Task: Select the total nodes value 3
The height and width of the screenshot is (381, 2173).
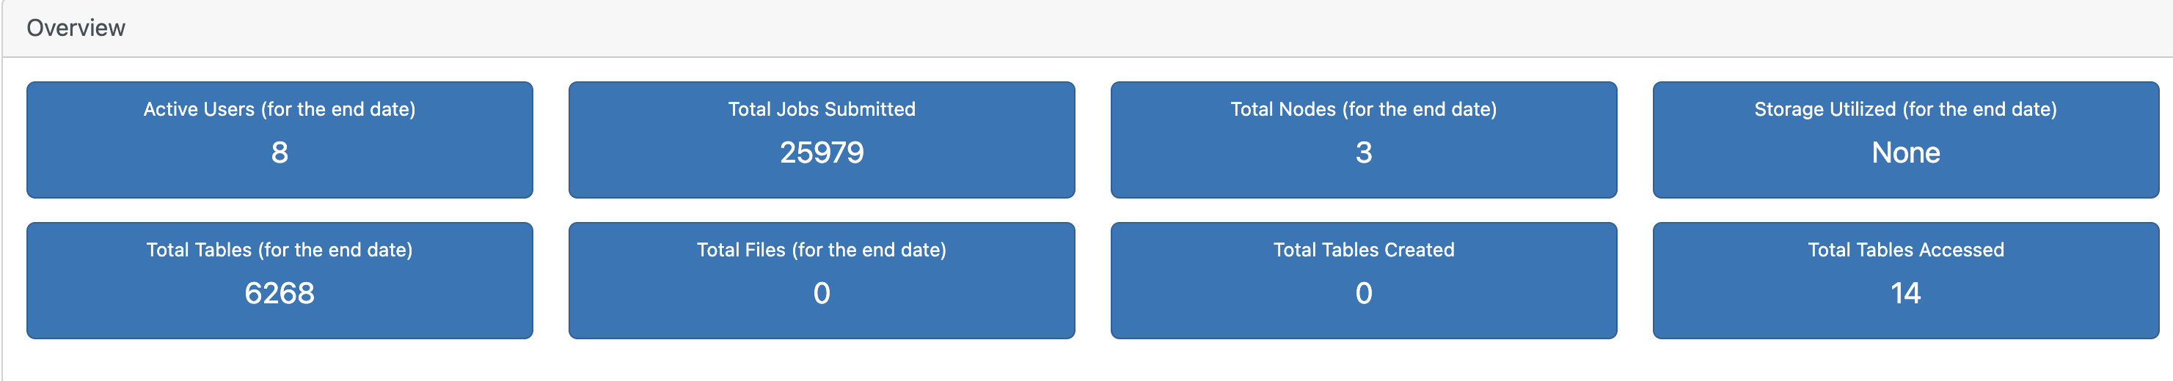Action: pos(1363,152)
